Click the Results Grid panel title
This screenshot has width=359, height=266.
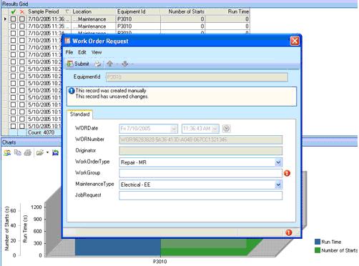pyautogui.click(x=15, y=4)
